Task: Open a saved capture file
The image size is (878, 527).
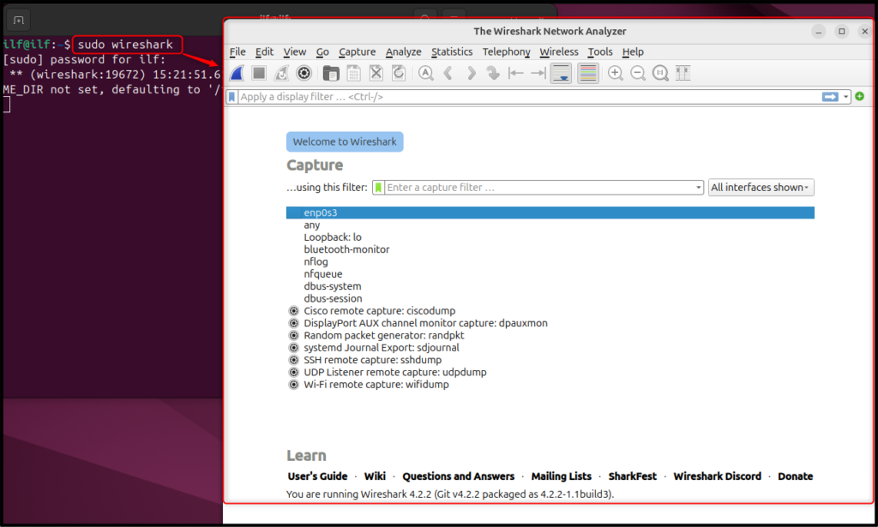Action: [x=331, y=73]
